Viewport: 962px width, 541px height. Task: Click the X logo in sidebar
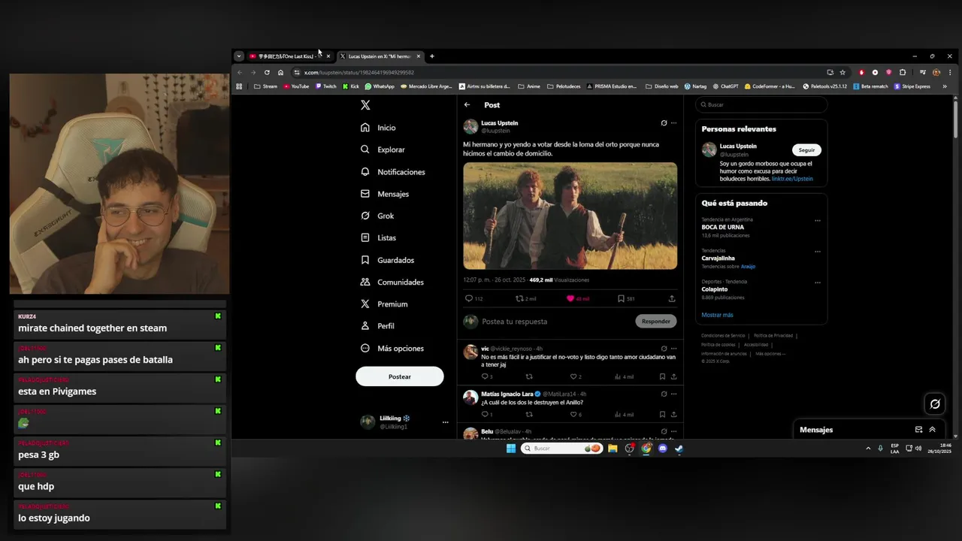365,105
